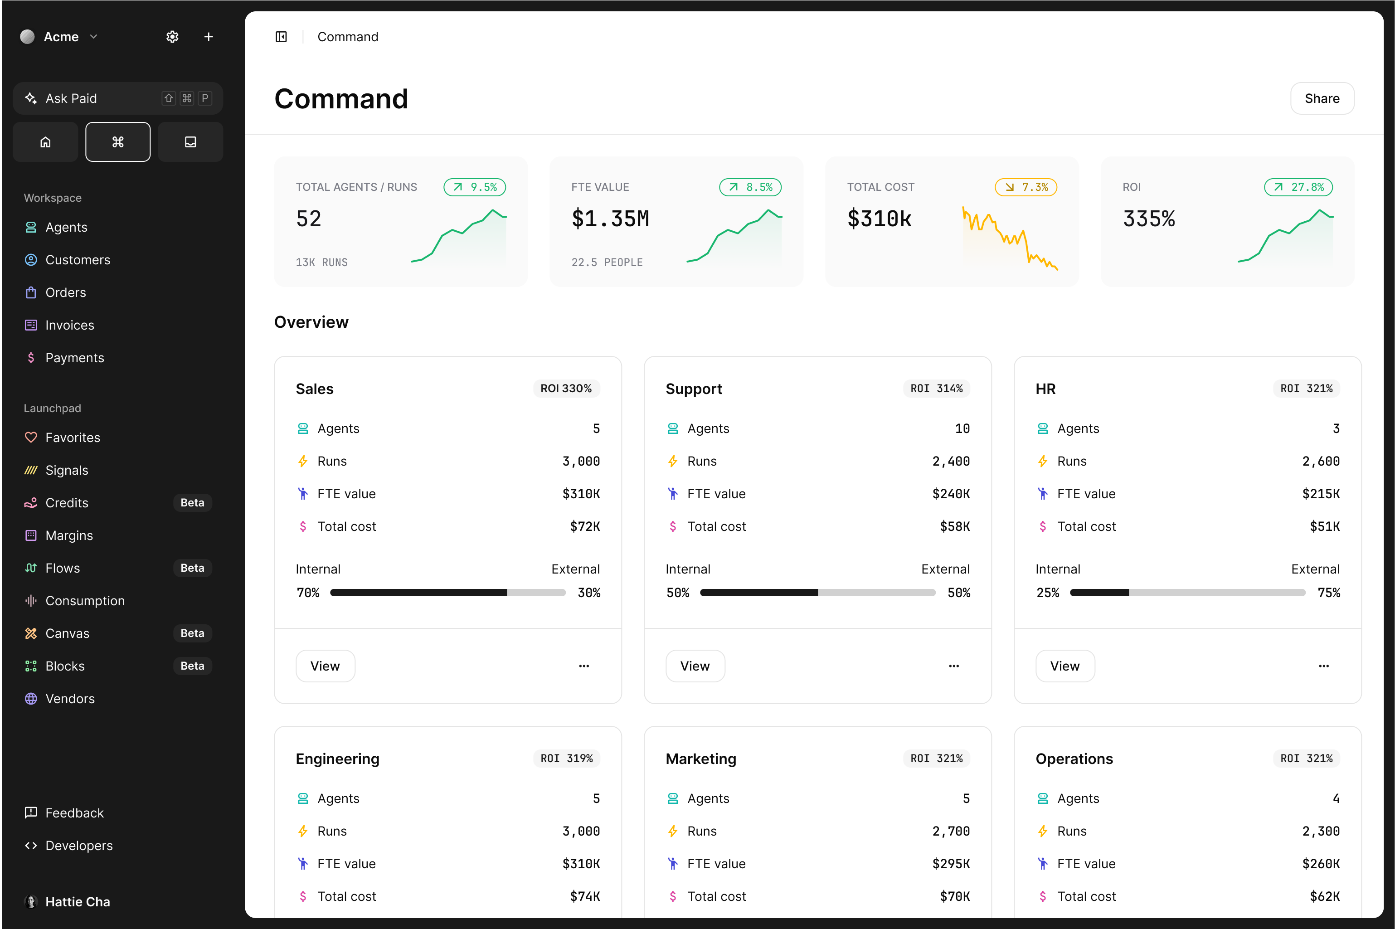This screenshot has height=929, width=1395.
Task: Collapse the sidebar with the panel toggle
Action: [x=281, y=37]
